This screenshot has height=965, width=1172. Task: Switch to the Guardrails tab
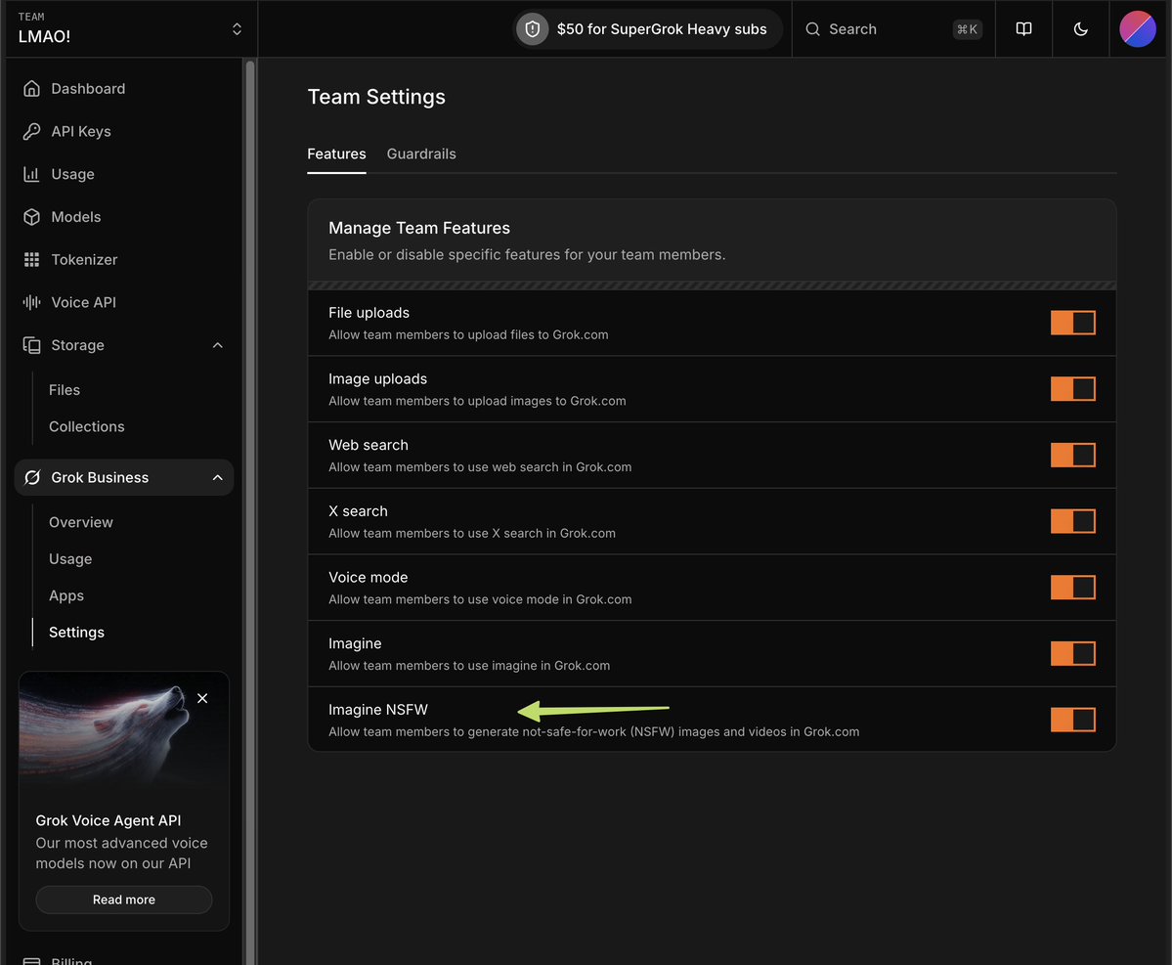[421, 154]
